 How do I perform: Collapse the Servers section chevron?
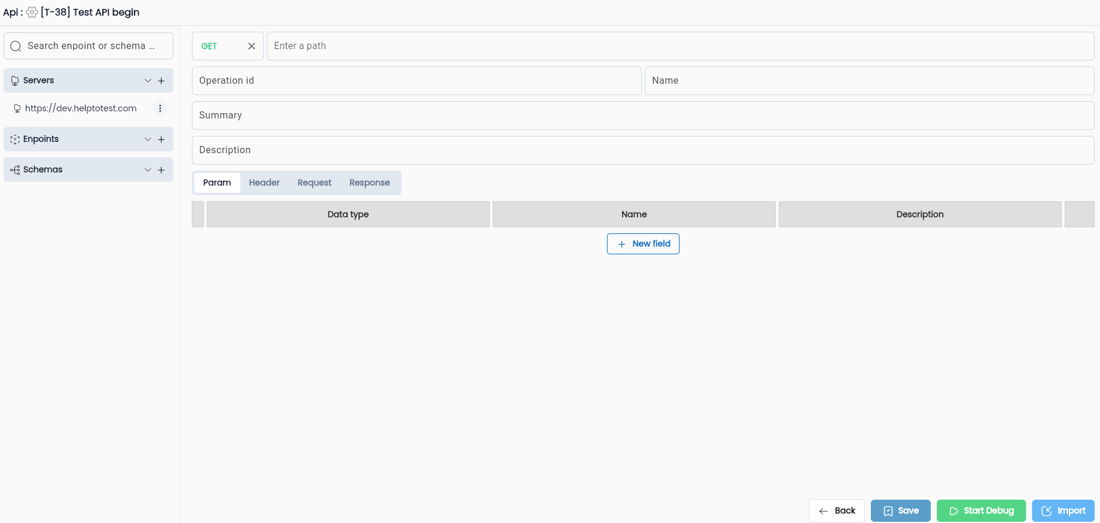pos(148,80)
